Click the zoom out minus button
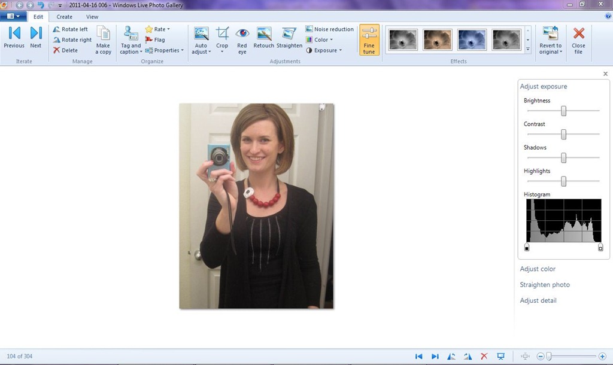This screenshot has height=365, width=613. (x=541, y=357)
